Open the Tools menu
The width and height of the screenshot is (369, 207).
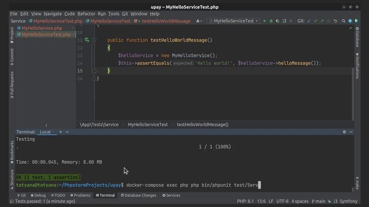(x=114, y=14)
